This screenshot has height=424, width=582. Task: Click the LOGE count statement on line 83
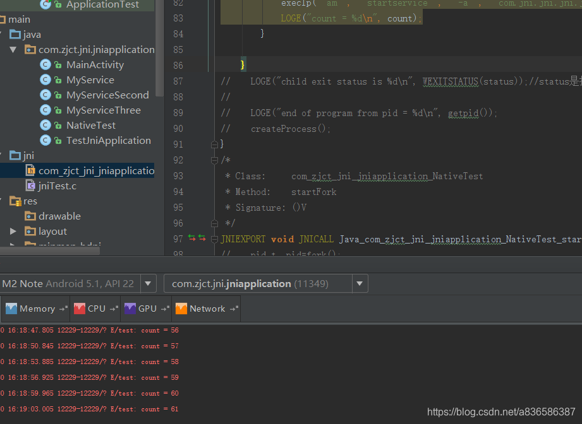(351, 18)
